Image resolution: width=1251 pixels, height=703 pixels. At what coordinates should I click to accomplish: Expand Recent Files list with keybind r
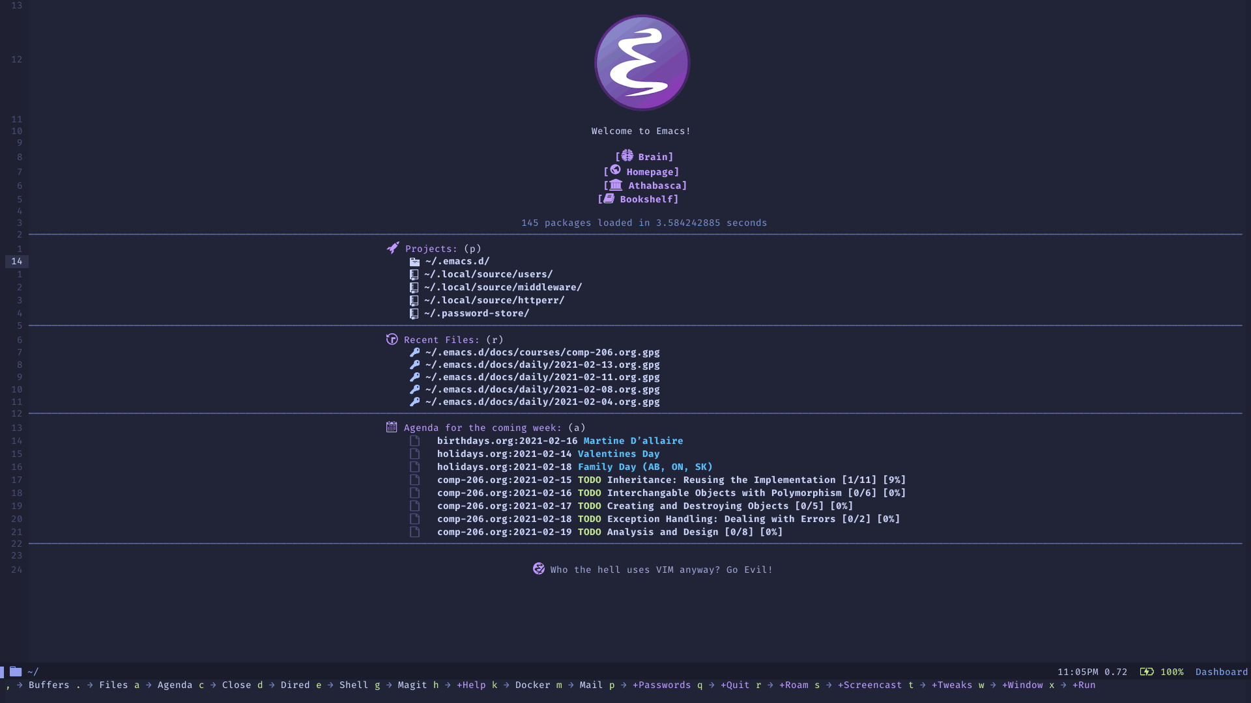[x=443, y=339]
